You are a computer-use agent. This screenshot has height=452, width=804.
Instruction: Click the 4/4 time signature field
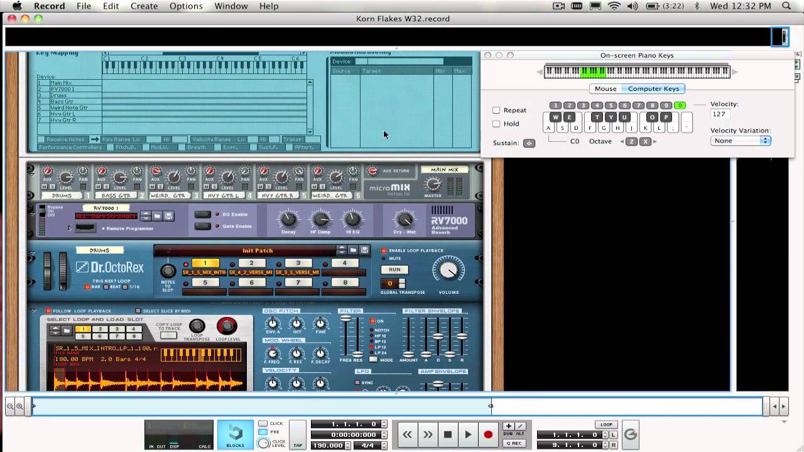click(367, 445)
